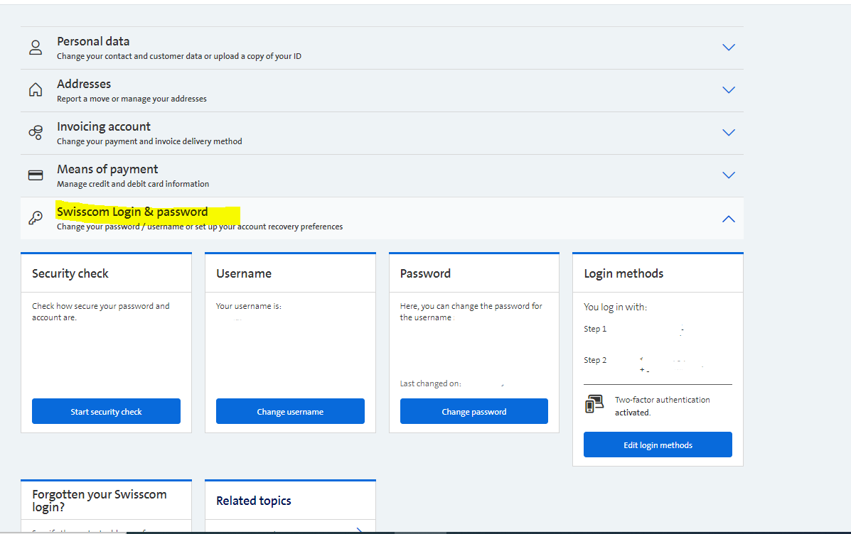This screenshot has height=534, width=851.
Task: Click the Change password button
Action: tap(474, 411)
